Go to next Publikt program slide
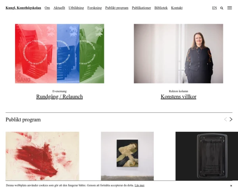This screenshot has width=238, height=190. click(x=231, y=120)
